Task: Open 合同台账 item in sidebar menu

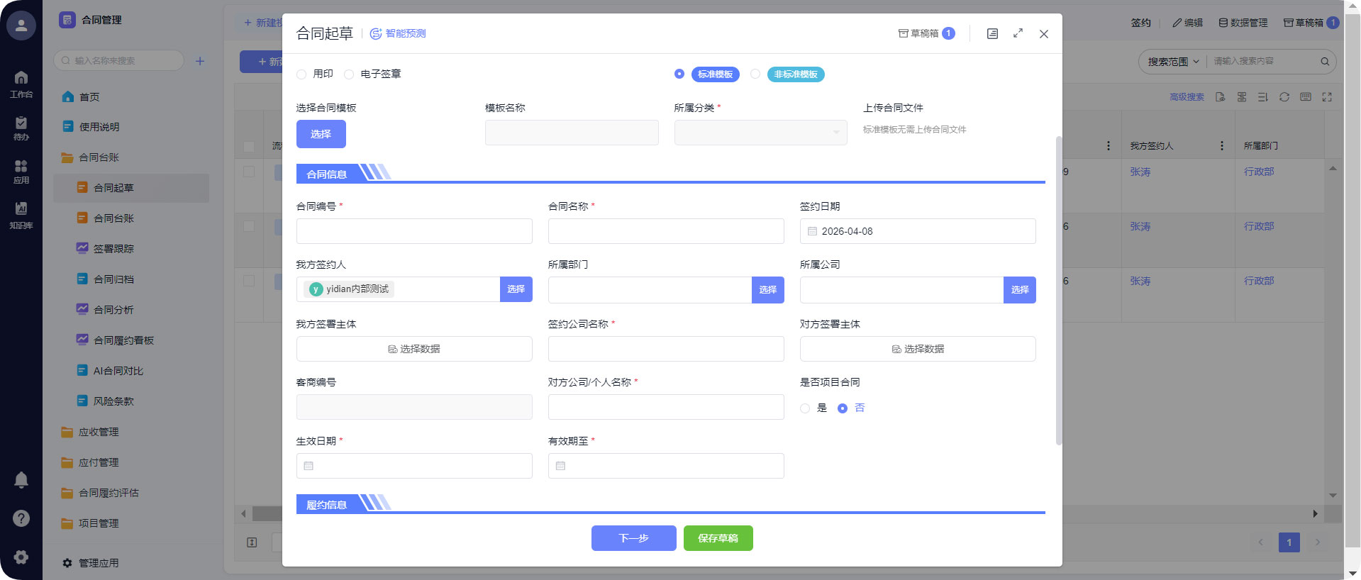Action: (113, 218)
